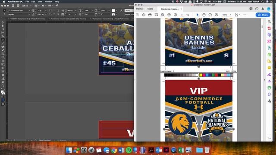Open InDesign from the Dock
This screenshot has height=155, width=276.
pyautogui.click(x=166, y=150)
